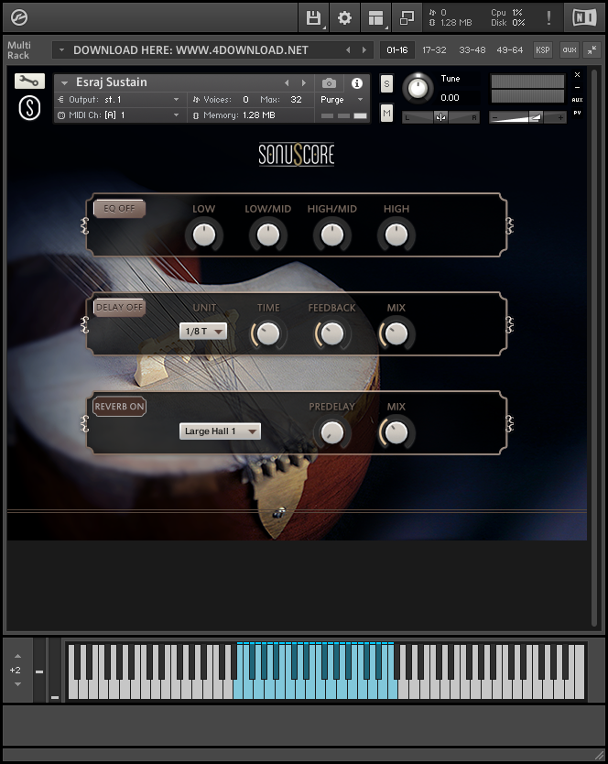
Task: Click the pan slider
Action: [441, 117]
